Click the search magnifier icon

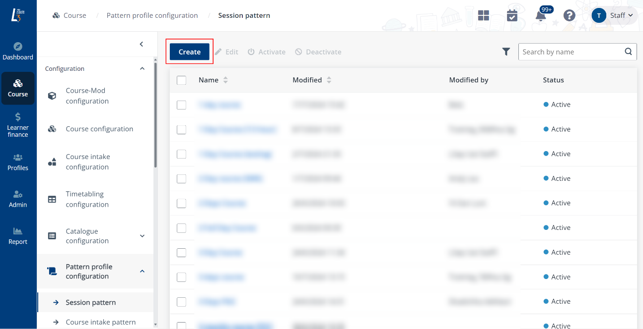(628, 52)
